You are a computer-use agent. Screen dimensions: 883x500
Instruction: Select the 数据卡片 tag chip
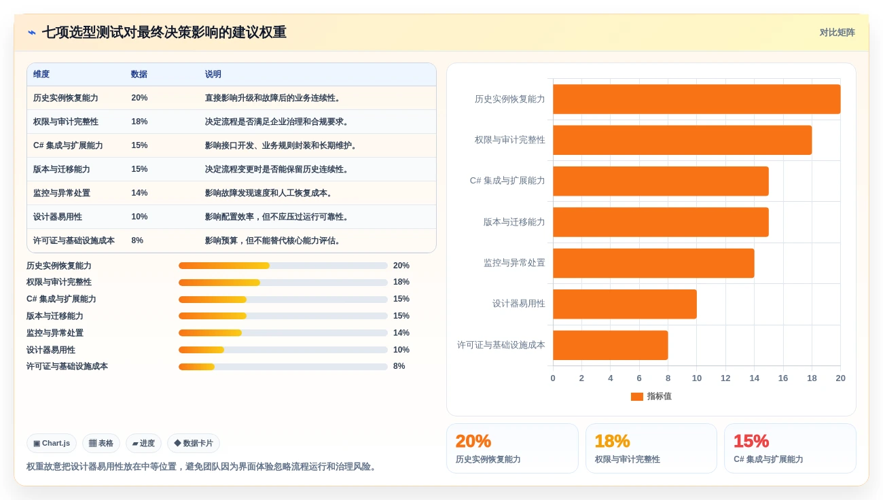(194, 444)
